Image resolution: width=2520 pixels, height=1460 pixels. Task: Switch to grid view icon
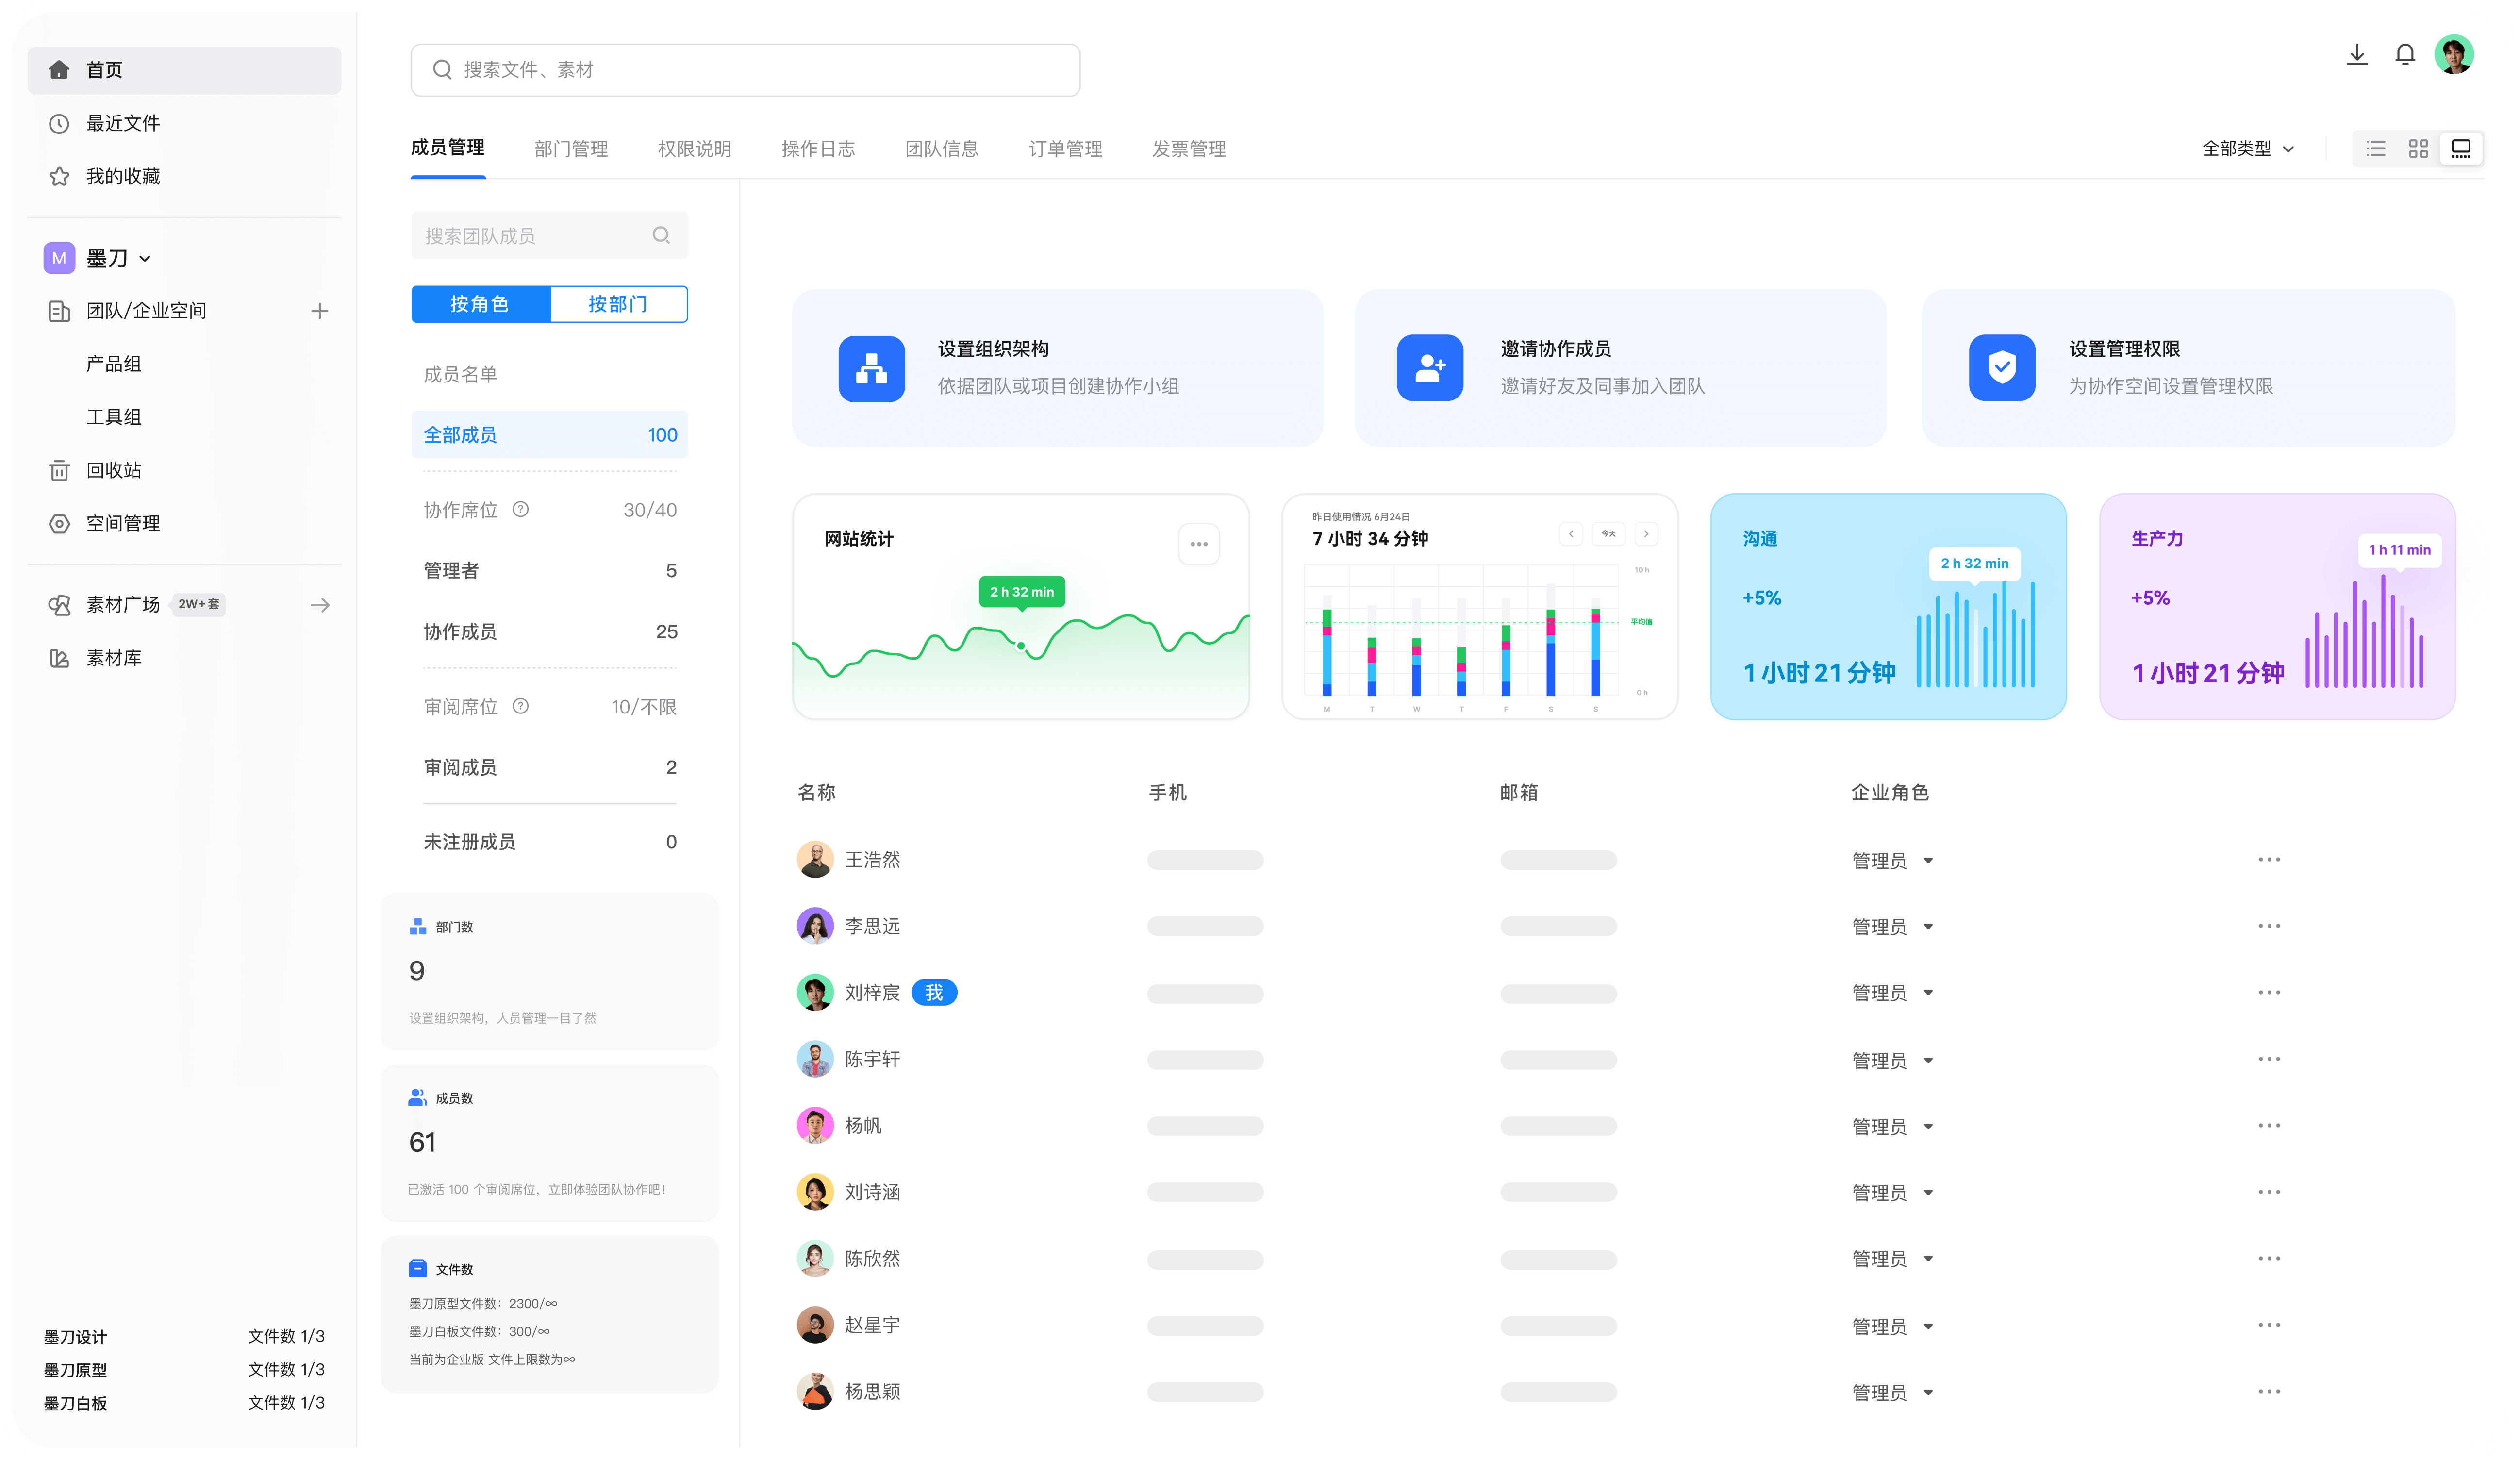[2417, 149]
